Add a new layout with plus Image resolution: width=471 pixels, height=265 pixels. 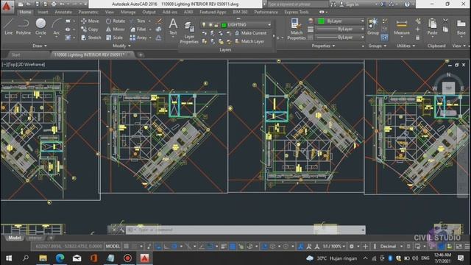51,238
